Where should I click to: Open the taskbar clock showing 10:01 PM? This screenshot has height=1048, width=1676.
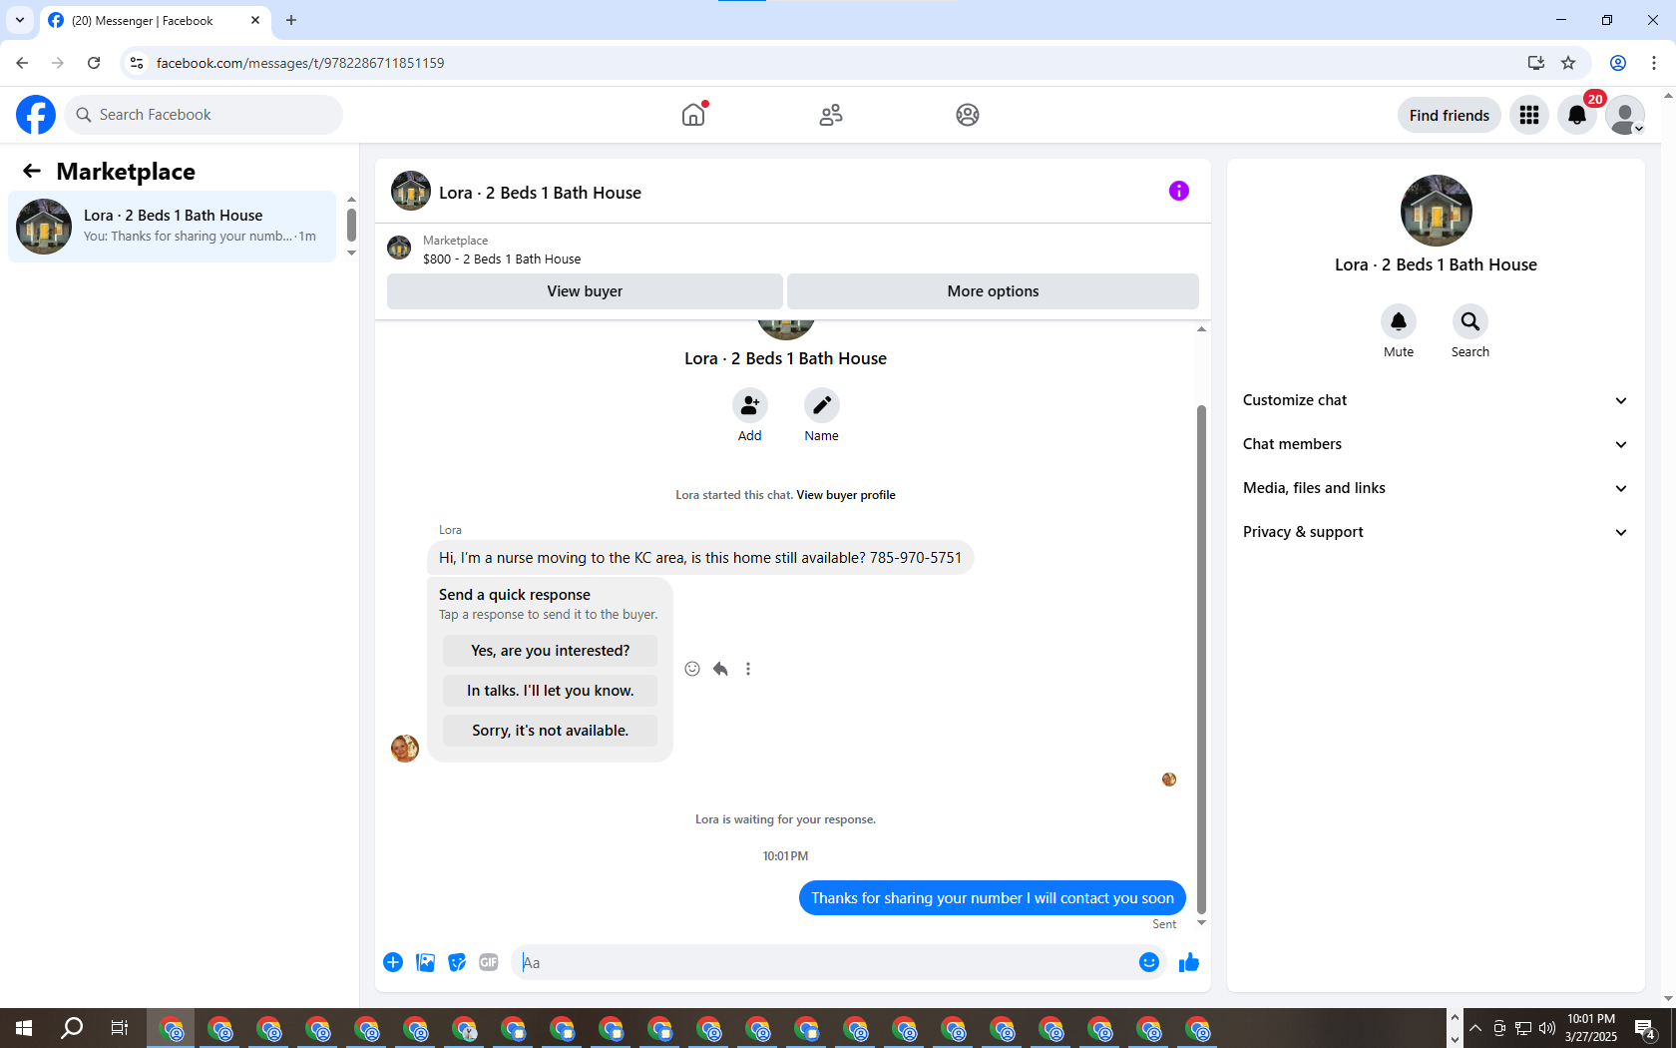[x=1591, y=1028]
